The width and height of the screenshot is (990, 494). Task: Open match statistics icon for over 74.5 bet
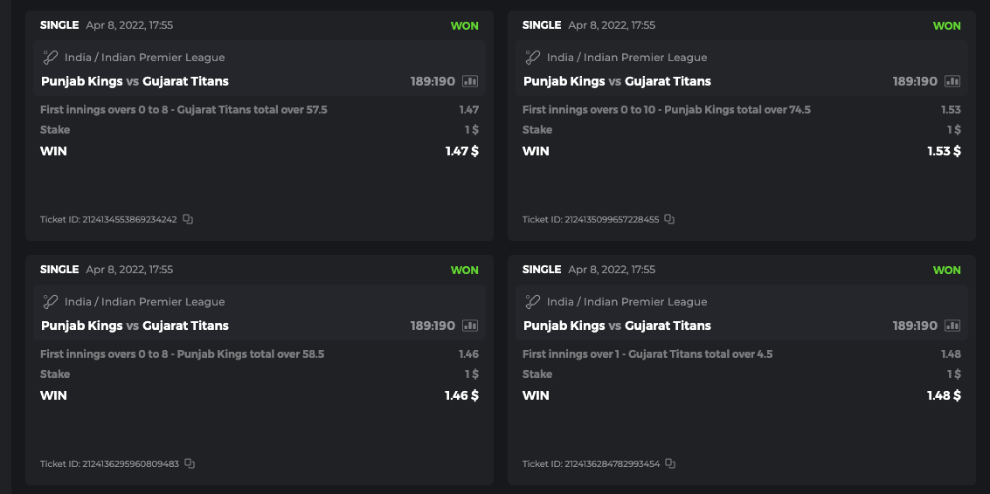point(952,81)
